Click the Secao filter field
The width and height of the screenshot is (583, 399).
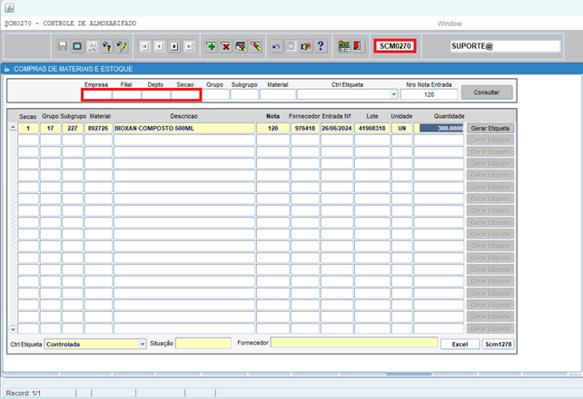coord(185,95)
